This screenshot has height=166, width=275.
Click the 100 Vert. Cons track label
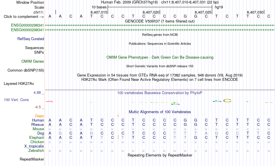16,100
